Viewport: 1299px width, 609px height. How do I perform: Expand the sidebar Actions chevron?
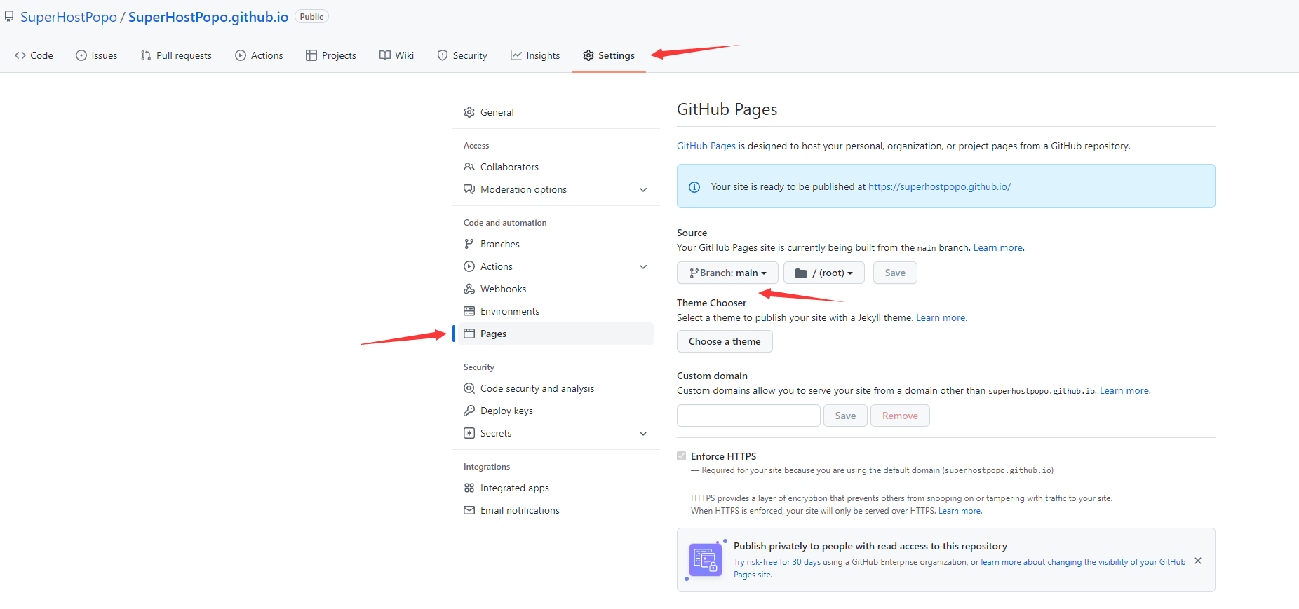tap(643, 267)
